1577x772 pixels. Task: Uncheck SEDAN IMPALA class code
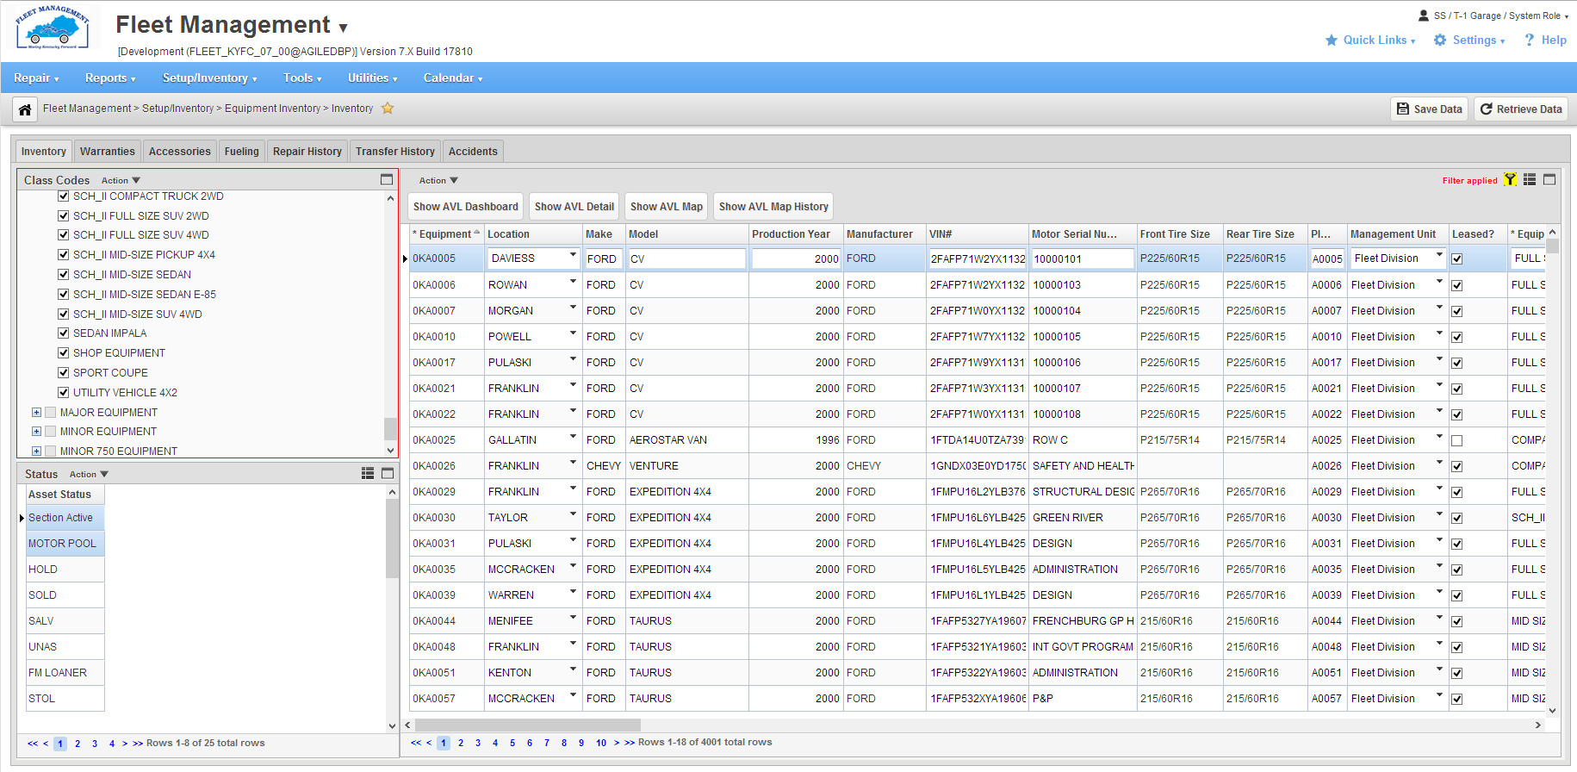pos(63,333)
